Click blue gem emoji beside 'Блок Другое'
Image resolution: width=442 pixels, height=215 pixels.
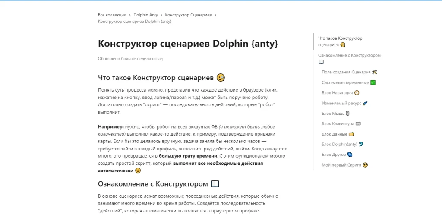(350, 155)
